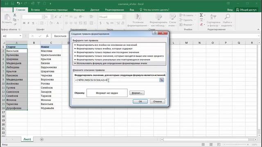The image size is (262, 147).
Task: Collapse the ribbon with the chevron arrow
Action: coord(258,29)
